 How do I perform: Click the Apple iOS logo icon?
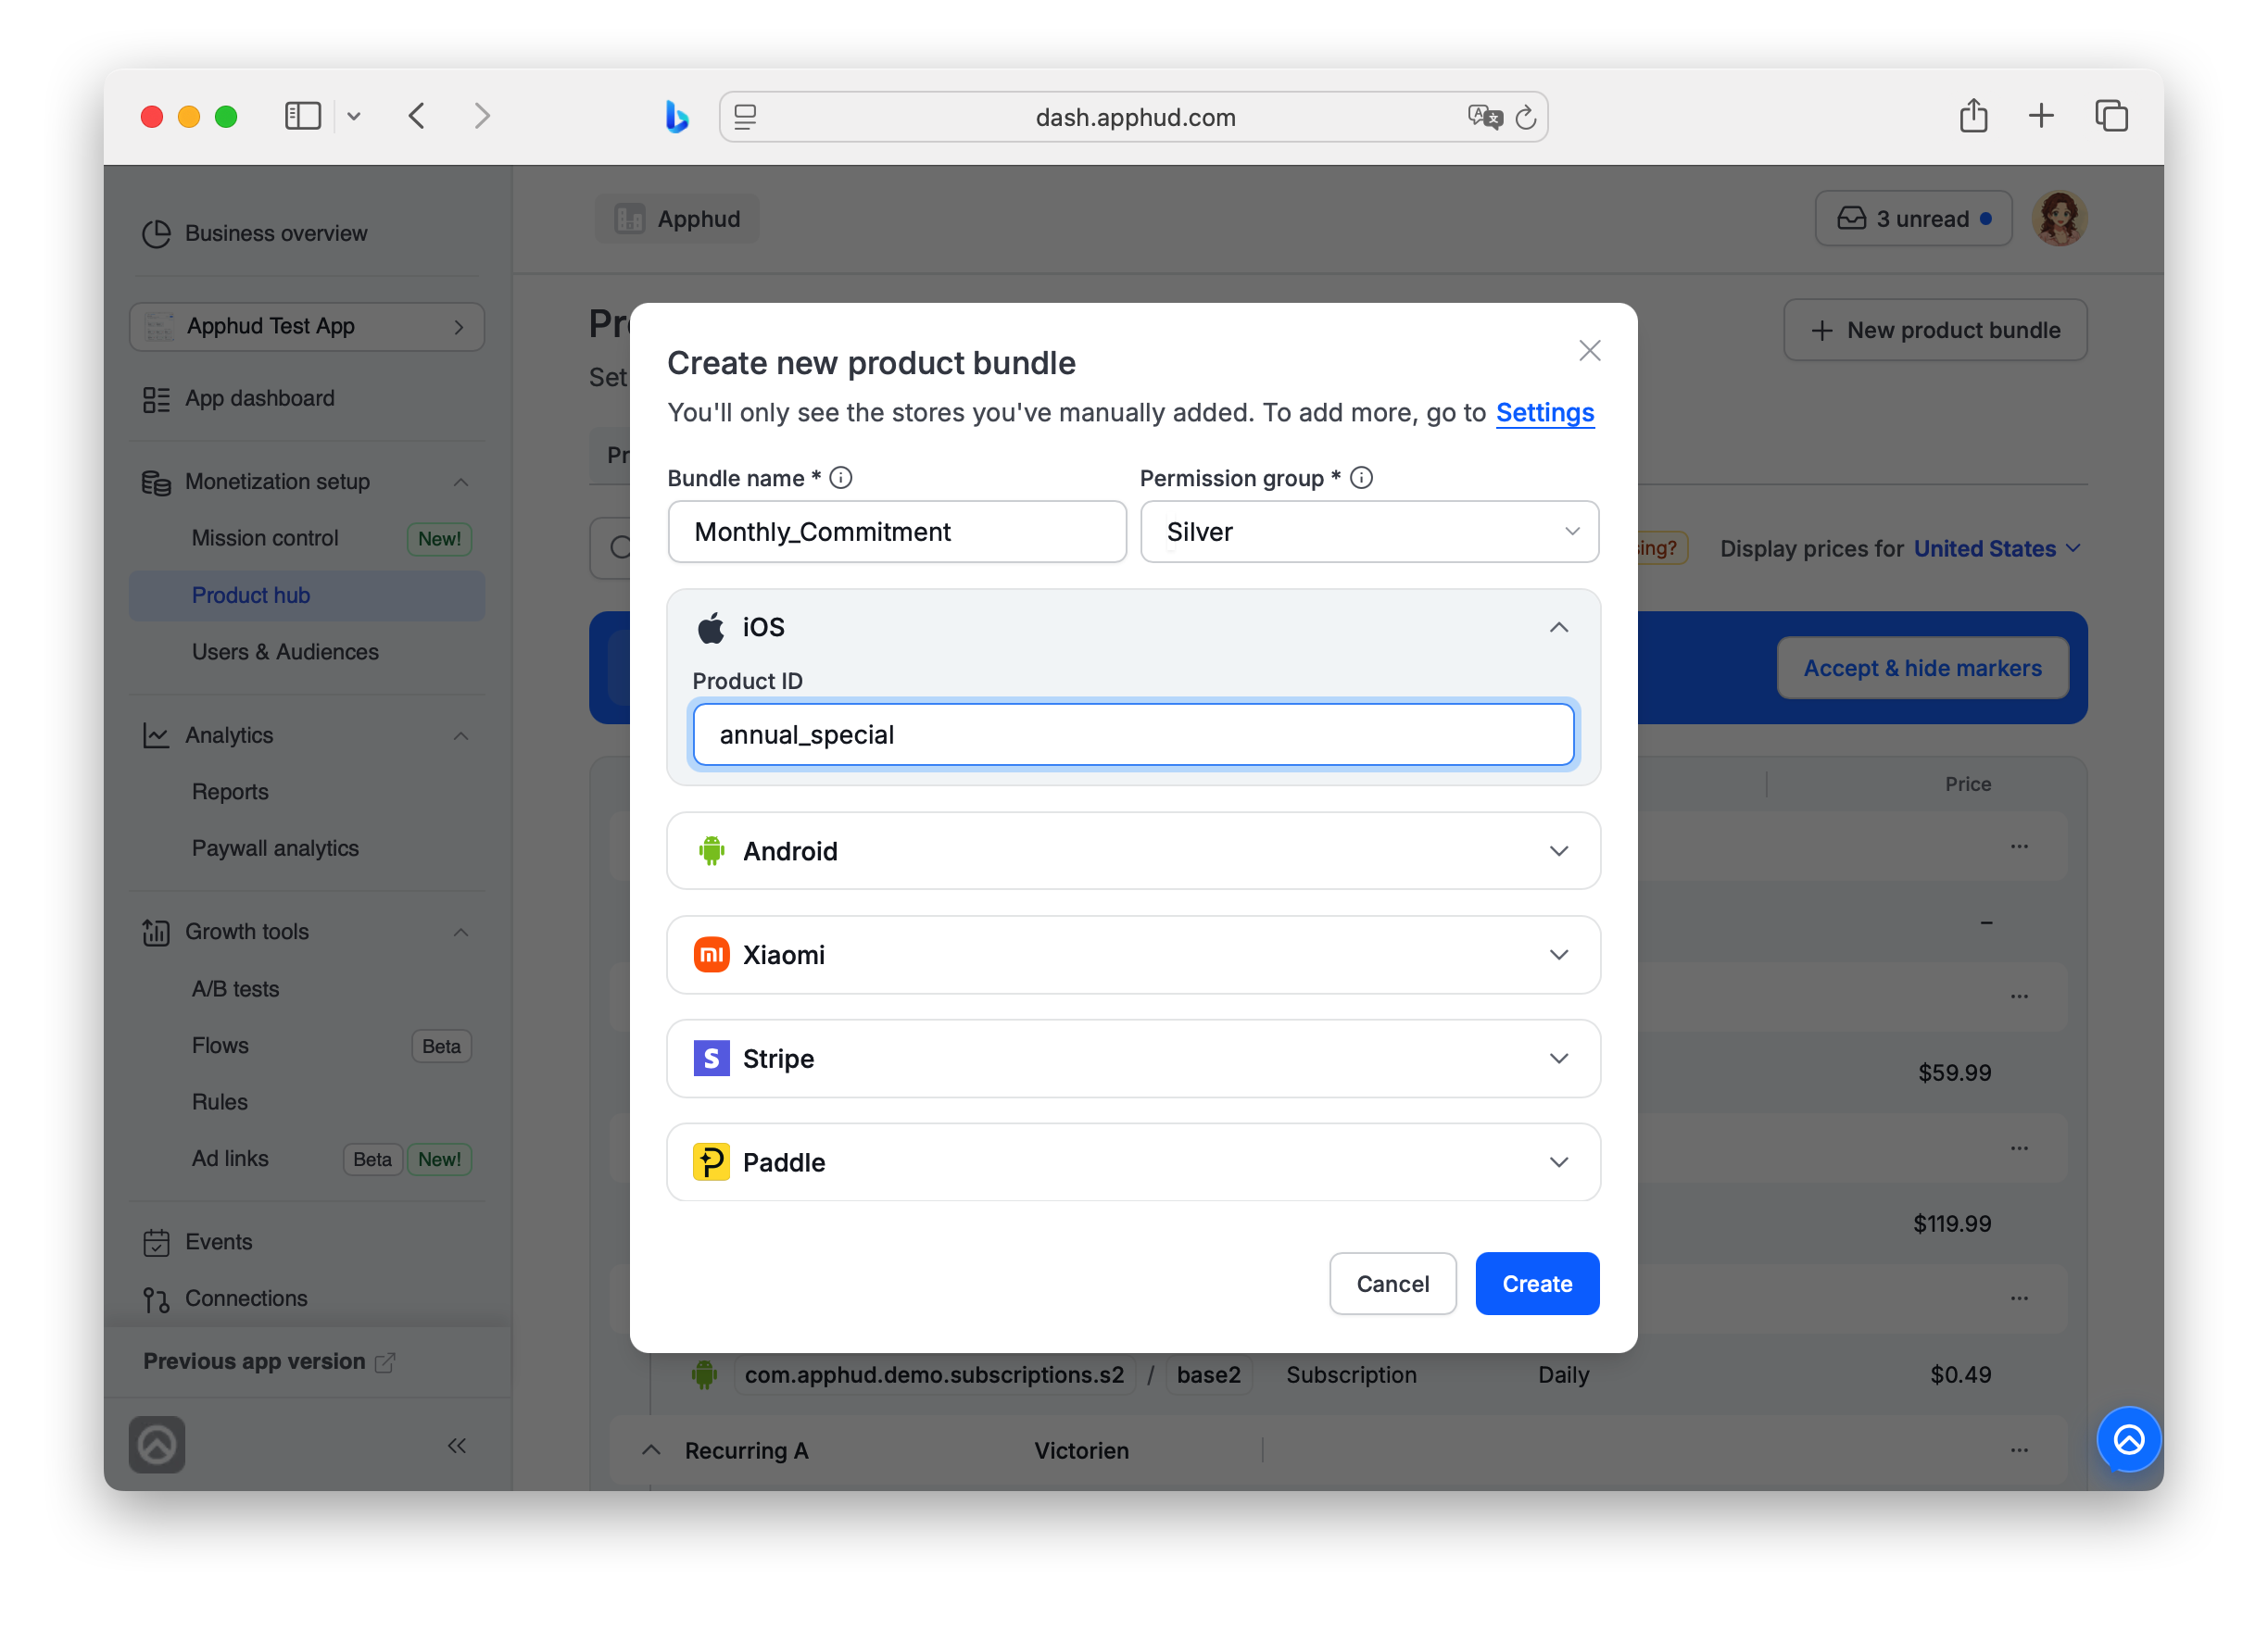tap(711, 628)
